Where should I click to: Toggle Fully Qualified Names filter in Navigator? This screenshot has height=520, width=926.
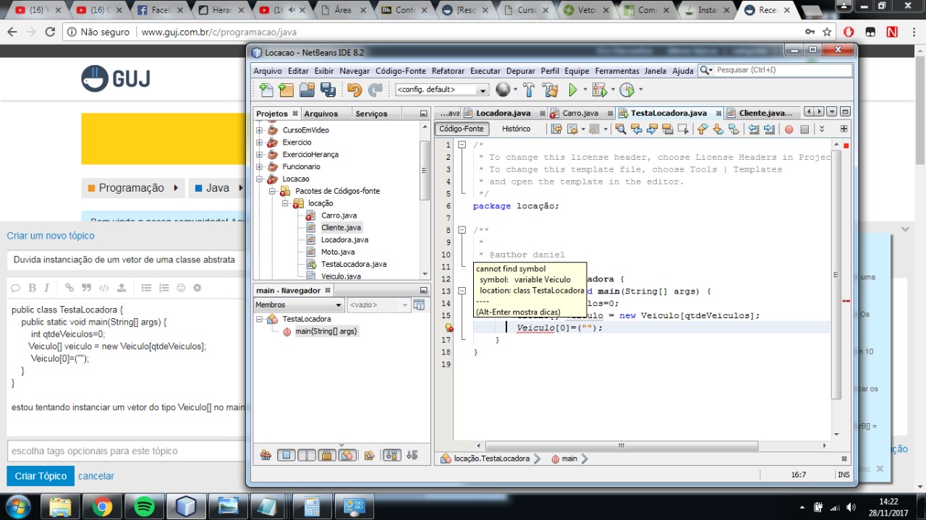370,455
